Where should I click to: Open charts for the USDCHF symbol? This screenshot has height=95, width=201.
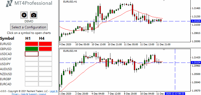pyautogui.click(x=6, y=59)
